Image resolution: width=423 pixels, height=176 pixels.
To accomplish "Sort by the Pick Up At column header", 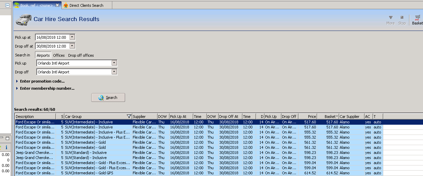I will 181,117.
